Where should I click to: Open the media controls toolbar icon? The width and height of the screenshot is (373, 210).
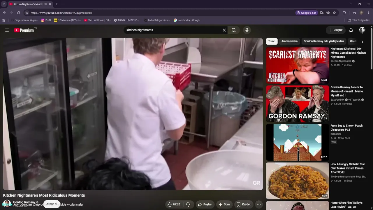pos(354,13)
